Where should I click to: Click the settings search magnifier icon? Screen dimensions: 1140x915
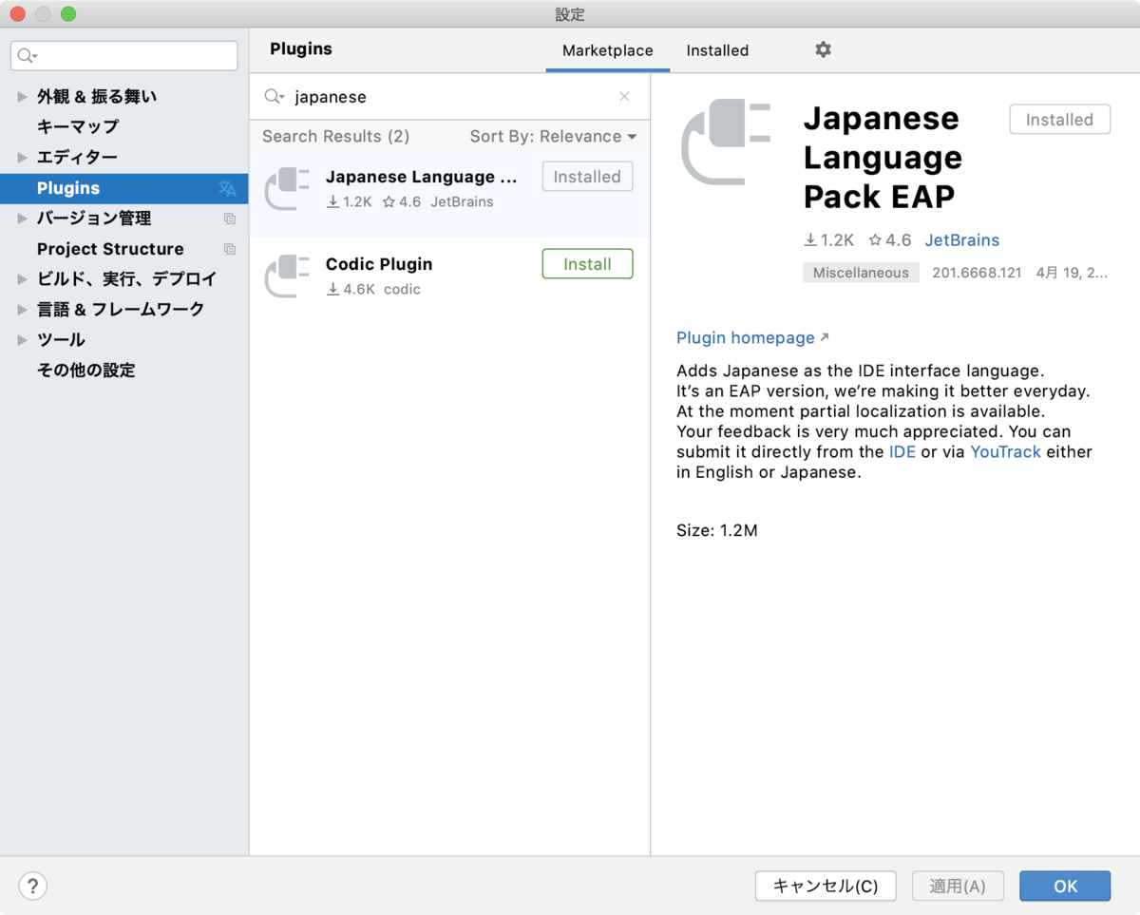click(28, 56)
